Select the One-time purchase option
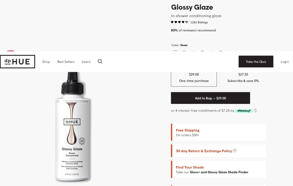The width and height of the screenshot is (293, 186). 194,78
